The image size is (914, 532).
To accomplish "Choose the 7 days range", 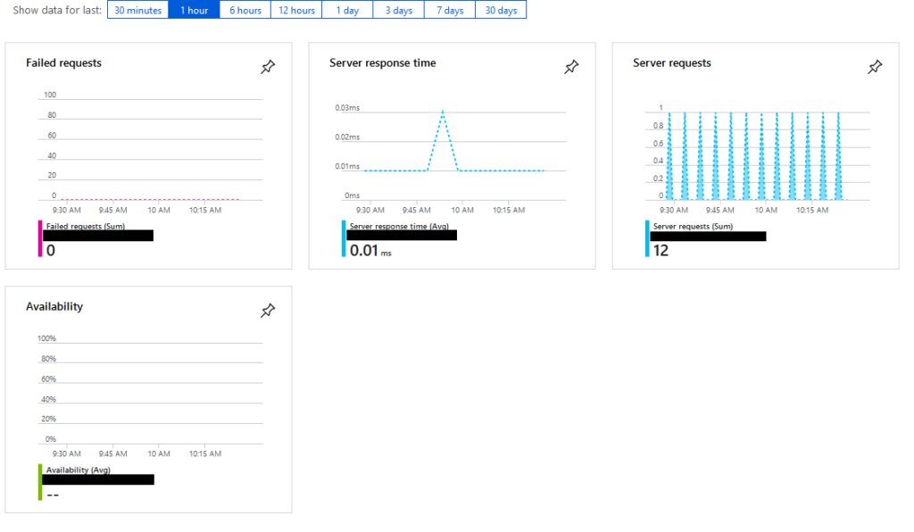I will tap(450, 10).
